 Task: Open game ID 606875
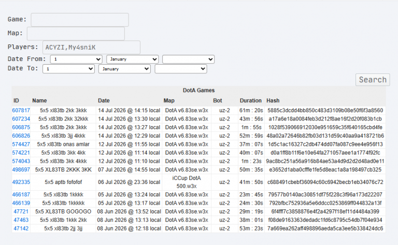(x=21, y=127)
